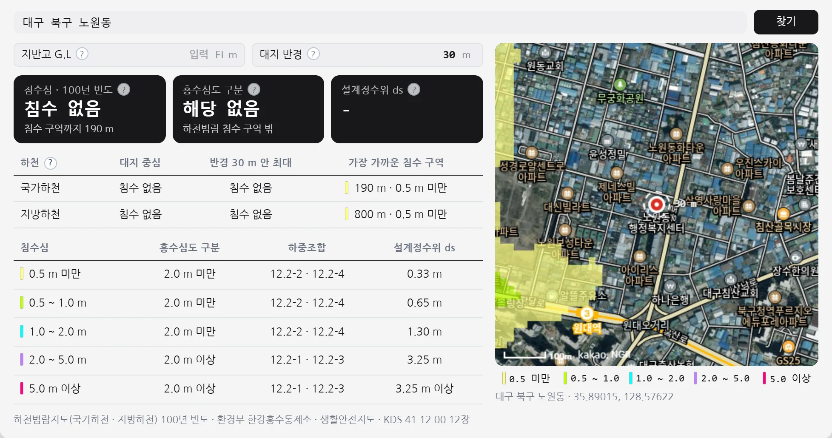Click green 0.5 ~ 1.0 legend swatch
This screenshot has width=832, height=438.
(x=565, y=378)
